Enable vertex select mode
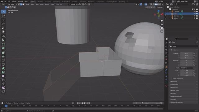This screenshot has width=199, height=112. pyautogui.click(x=19, y=4)
